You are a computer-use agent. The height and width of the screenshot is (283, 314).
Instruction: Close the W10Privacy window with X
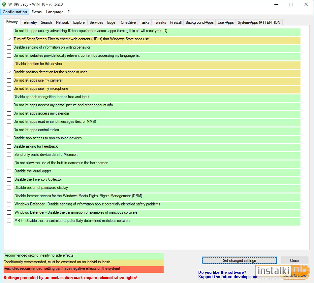pyautogui.click(x=306, y=4)
